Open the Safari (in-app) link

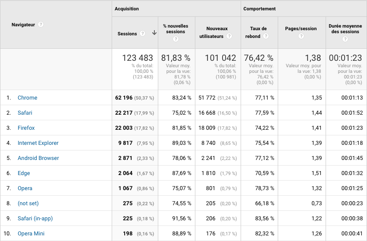pos(35,219)
